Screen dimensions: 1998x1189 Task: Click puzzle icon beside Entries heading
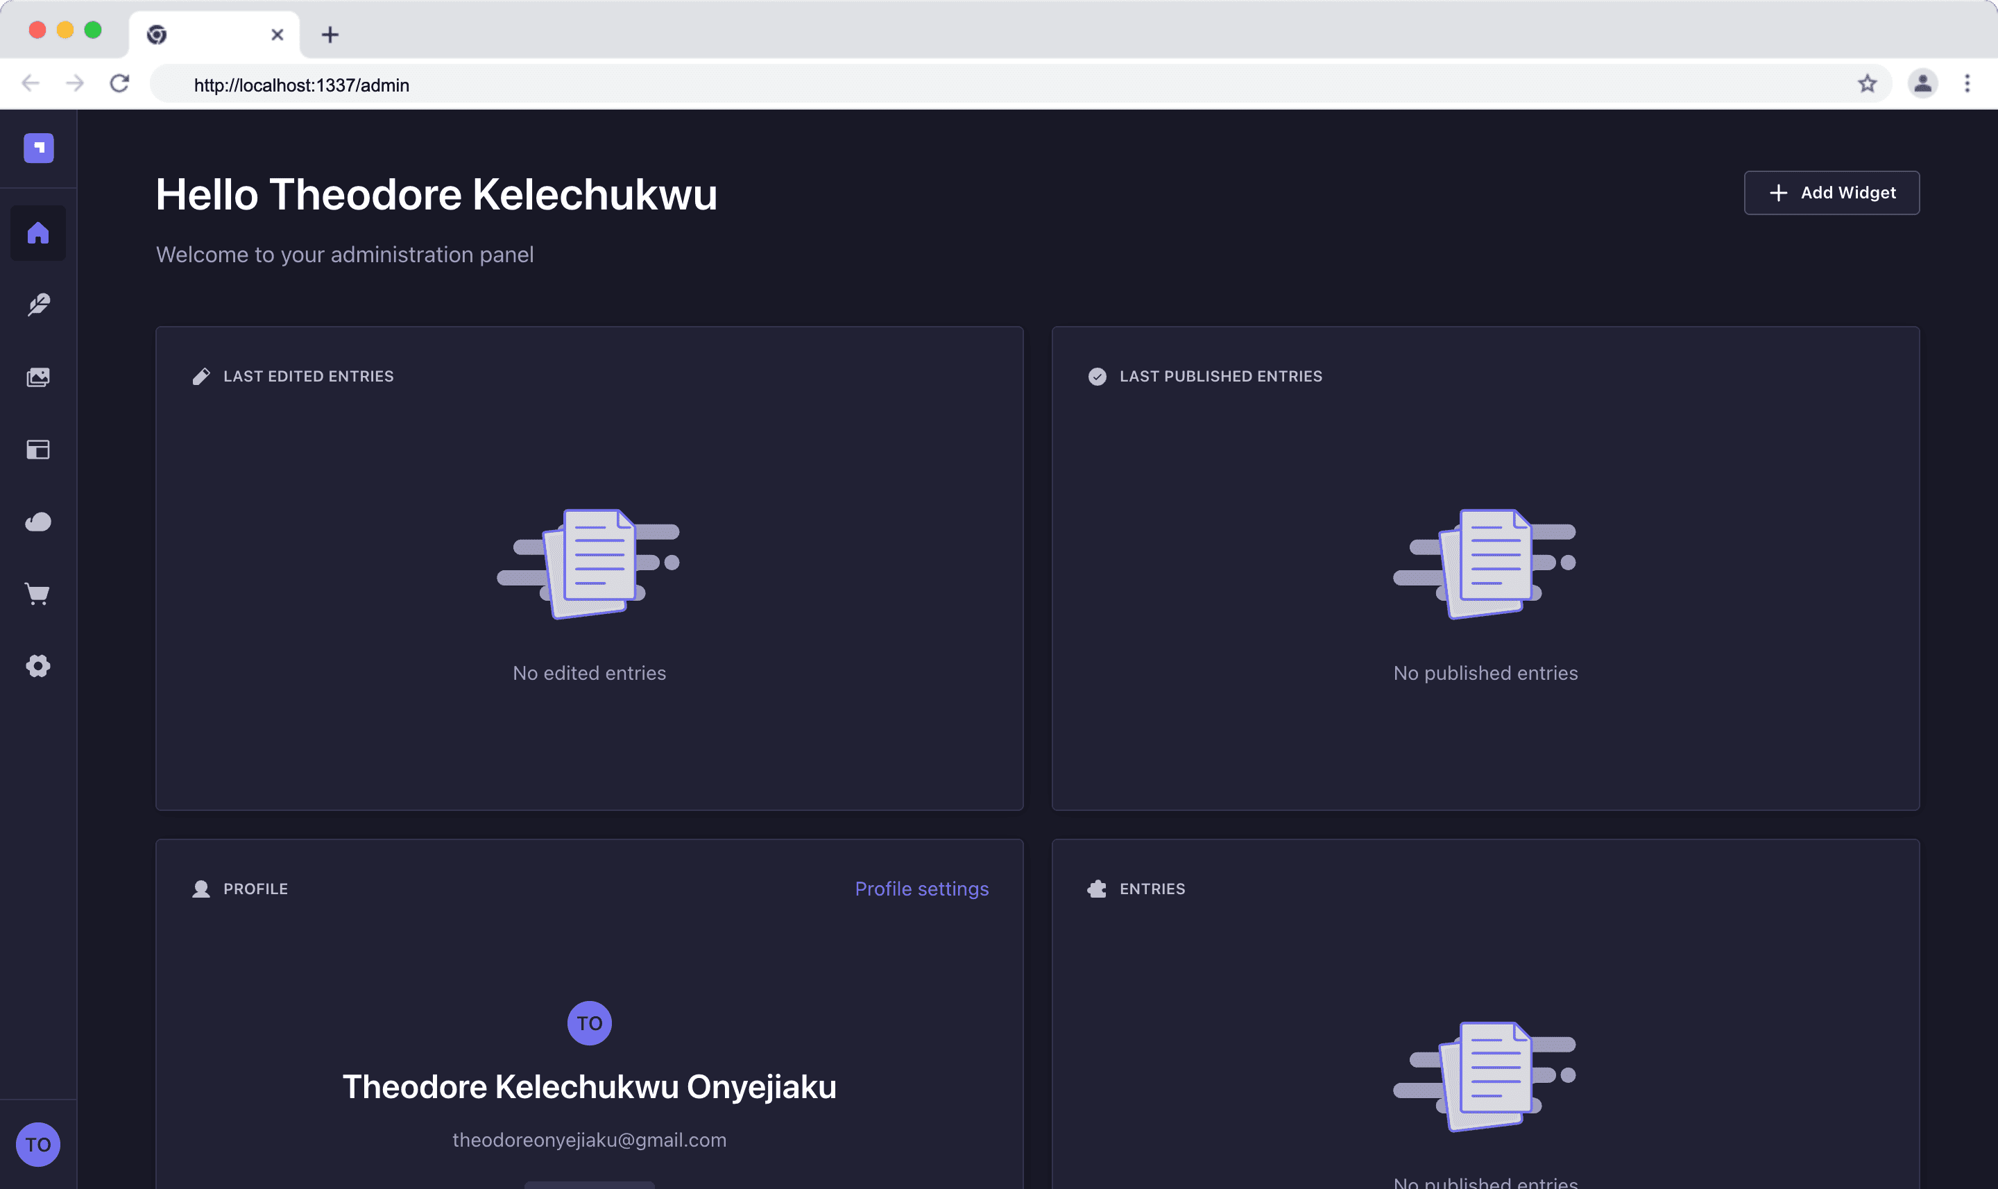1098,889
